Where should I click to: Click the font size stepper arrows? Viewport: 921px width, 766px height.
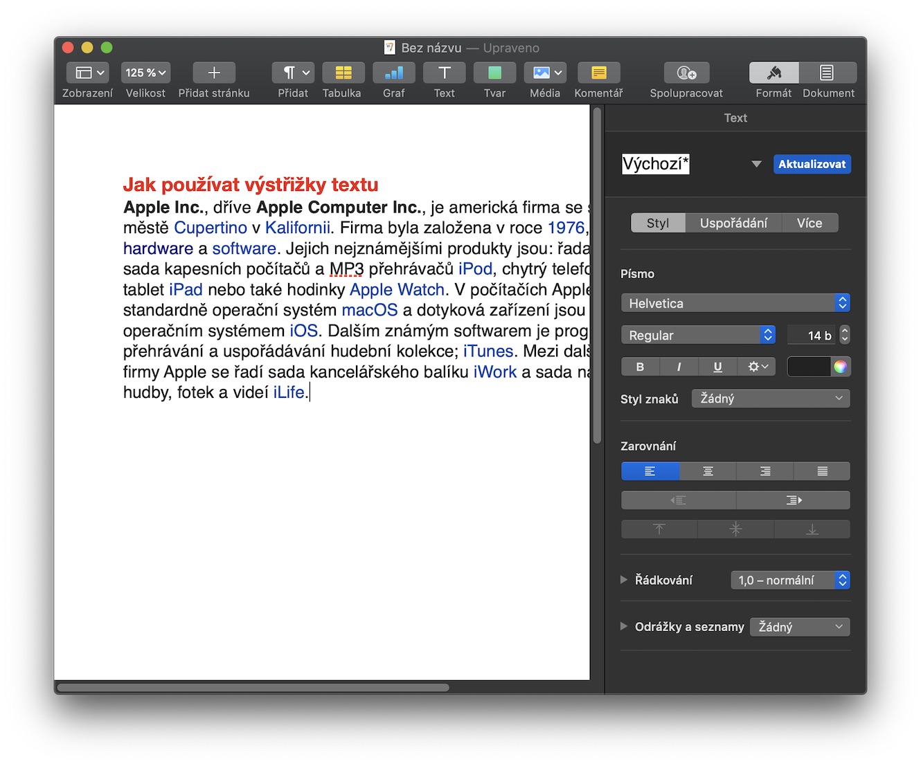[x=844, y=335]
